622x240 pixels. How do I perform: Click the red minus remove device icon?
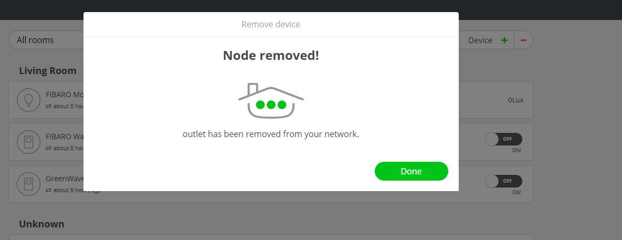pos(523,40)
